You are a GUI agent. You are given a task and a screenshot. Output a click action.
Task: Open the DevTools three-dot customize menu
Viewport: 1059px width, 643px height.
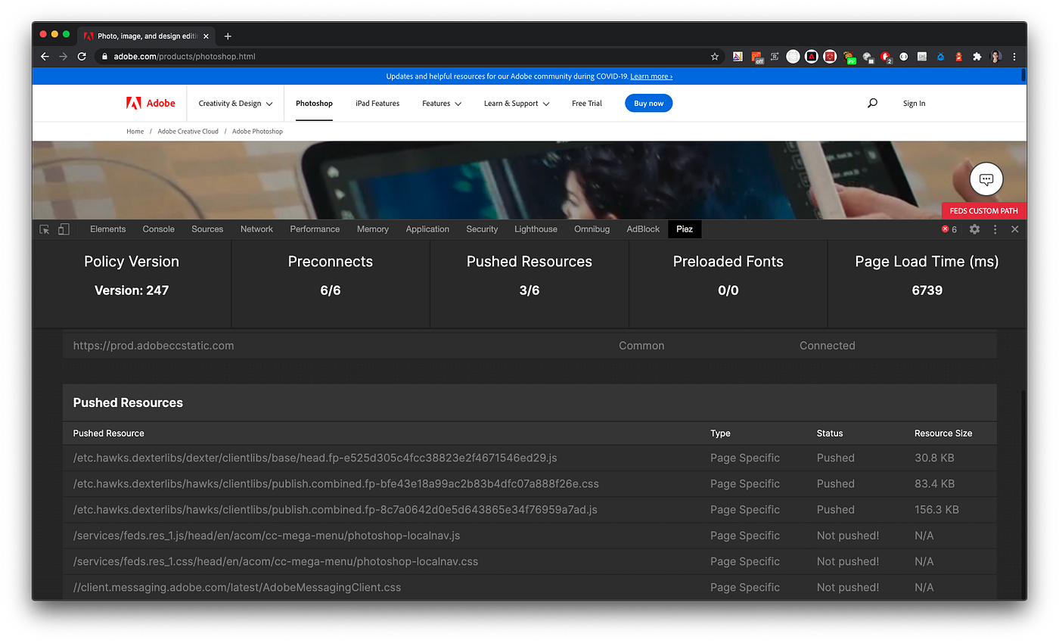click(x=995, y=228)
